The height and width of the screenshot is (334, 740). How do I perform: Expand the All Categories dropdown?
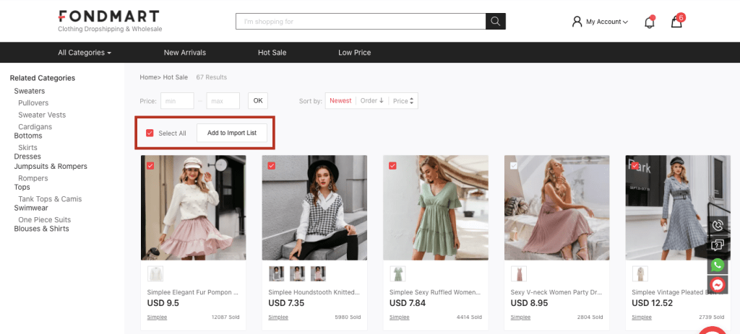click(85, 53)
